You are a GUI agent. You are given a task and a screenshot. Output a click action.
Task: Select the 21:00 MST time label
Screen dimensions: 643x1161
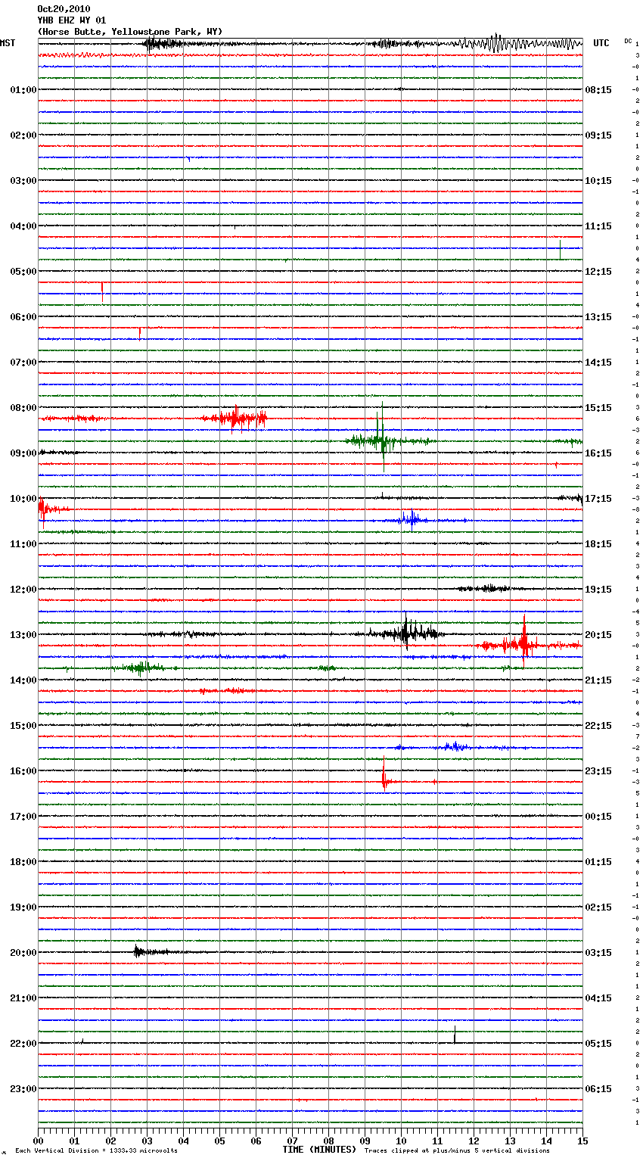point(23,998)
